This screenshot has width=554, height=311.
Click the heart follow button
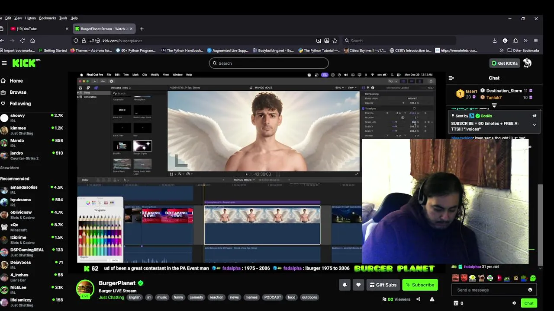tap(358, 285)
